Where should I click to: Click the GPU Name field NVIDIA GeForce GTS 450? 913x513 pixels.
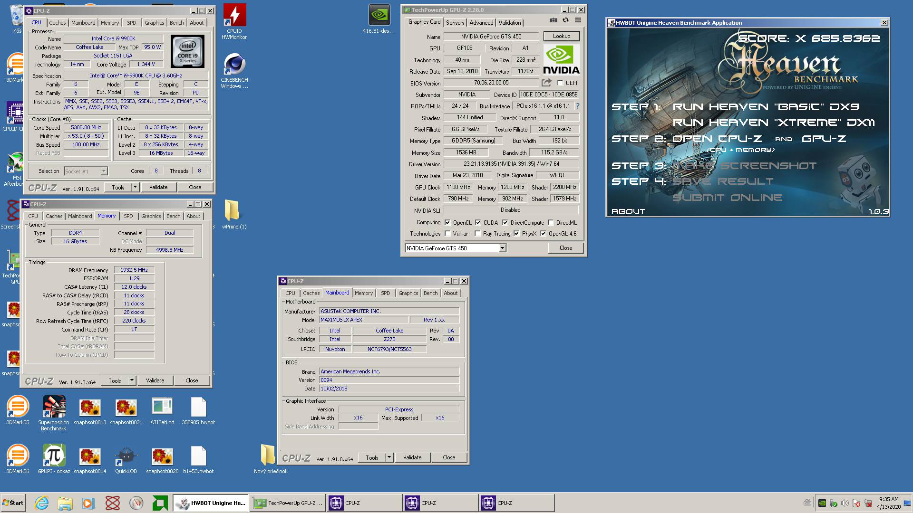[491, 37]
